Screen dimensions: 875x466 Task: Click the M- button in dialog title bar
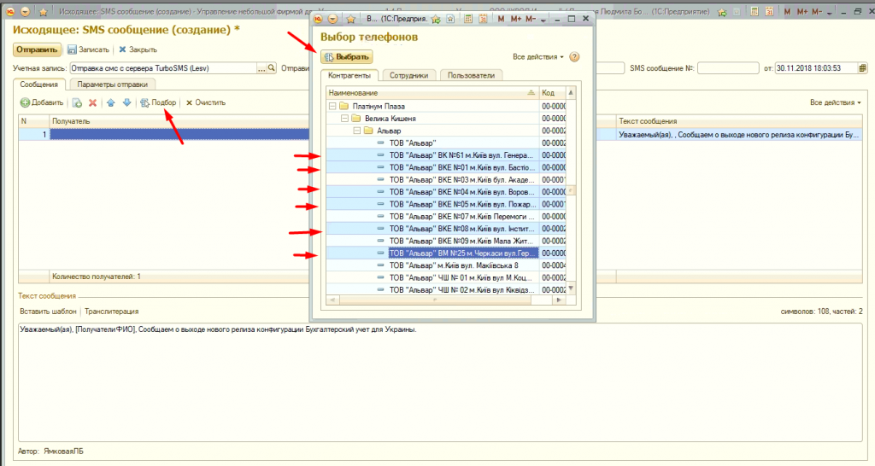pos(531,19)
